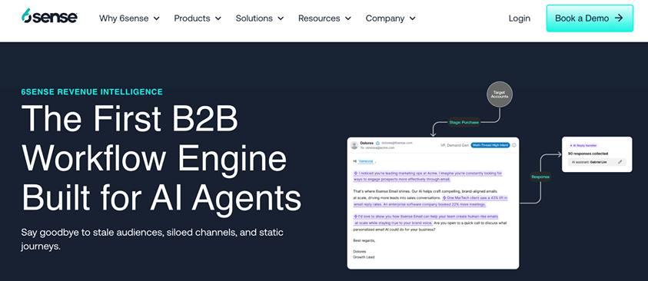Click the 6SENSE REVENUE INTELLIGENCE heading
This screenshot has width=648, height=281.
pyautogui.click(x=91, y=91)
